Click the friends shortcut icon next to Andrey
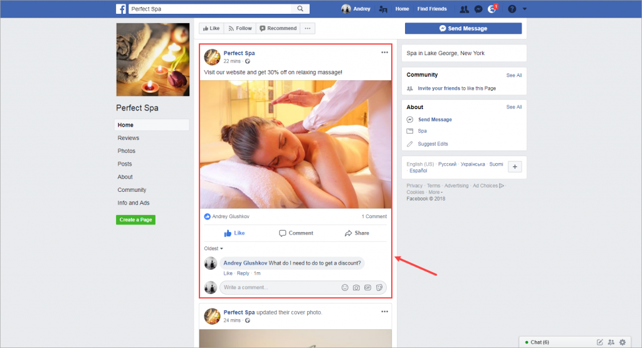The width and height of the screenshot is (642, 348). (x=383, y=9)
